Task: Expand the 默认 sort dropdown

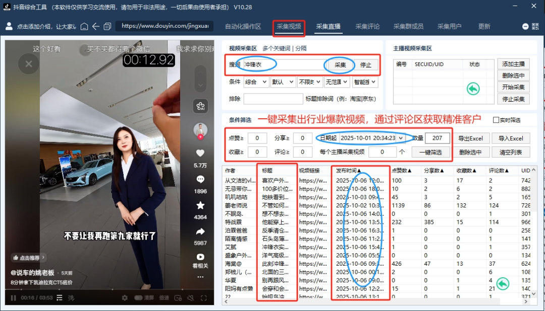Action: (x=283, y=82)
